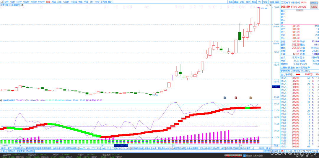Apply KDJ indicator
The height and width of the screenshot is (158, 319).
(108, 148)
